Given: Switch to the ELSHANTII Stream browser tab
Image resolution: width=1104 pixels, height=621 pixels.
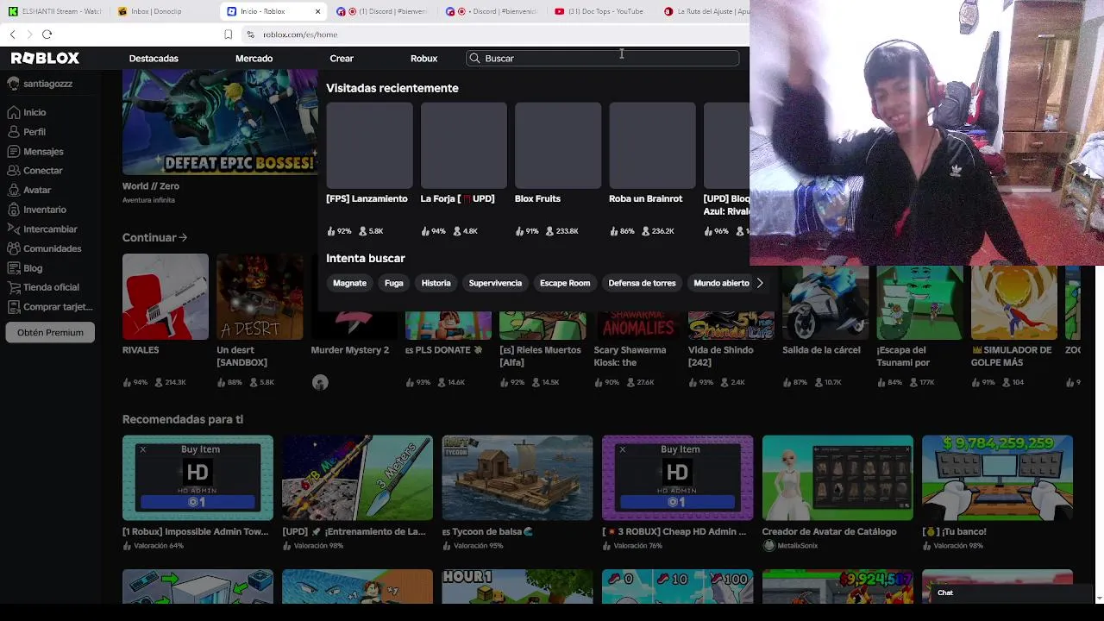Looking at the screenshot, I should 54,11.
